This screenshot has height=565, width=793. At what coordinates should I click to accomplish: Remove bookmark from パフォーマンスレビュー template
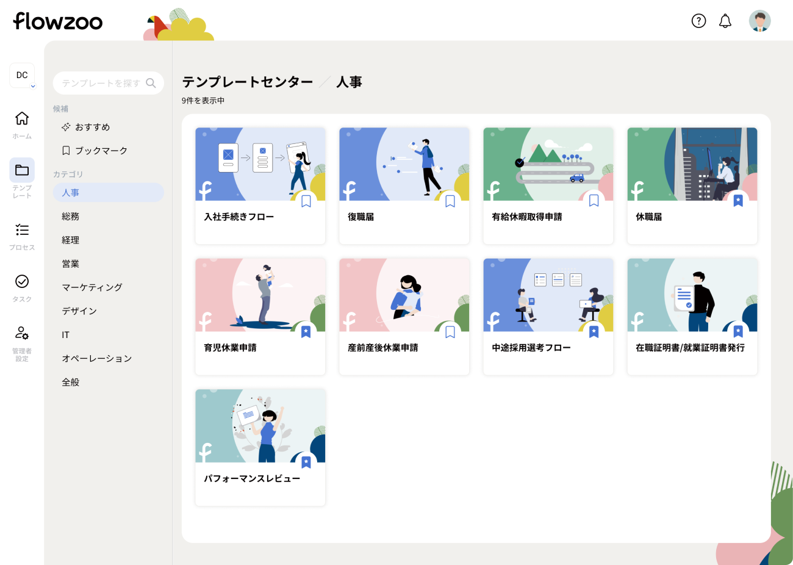tap(306, 462)
